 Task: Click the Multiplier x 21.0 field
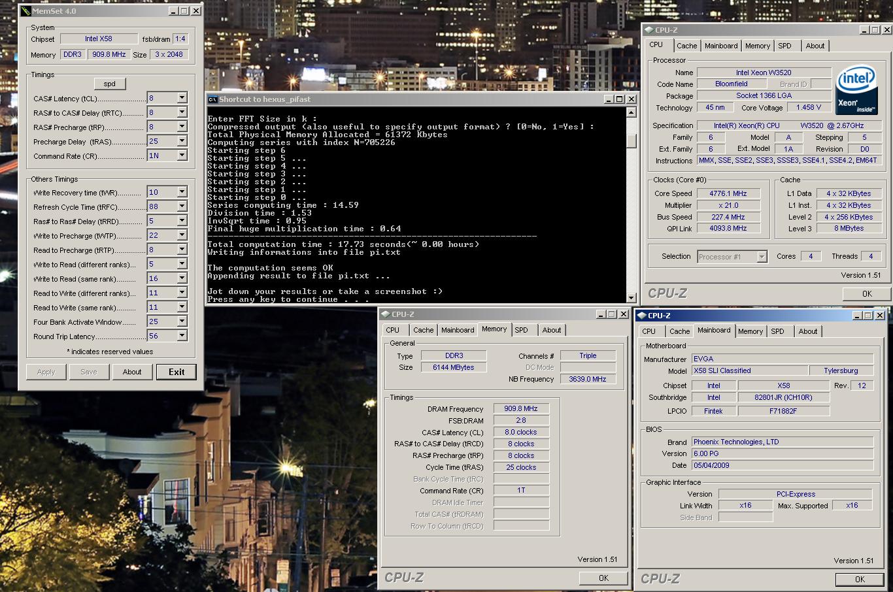coord(728,205)
